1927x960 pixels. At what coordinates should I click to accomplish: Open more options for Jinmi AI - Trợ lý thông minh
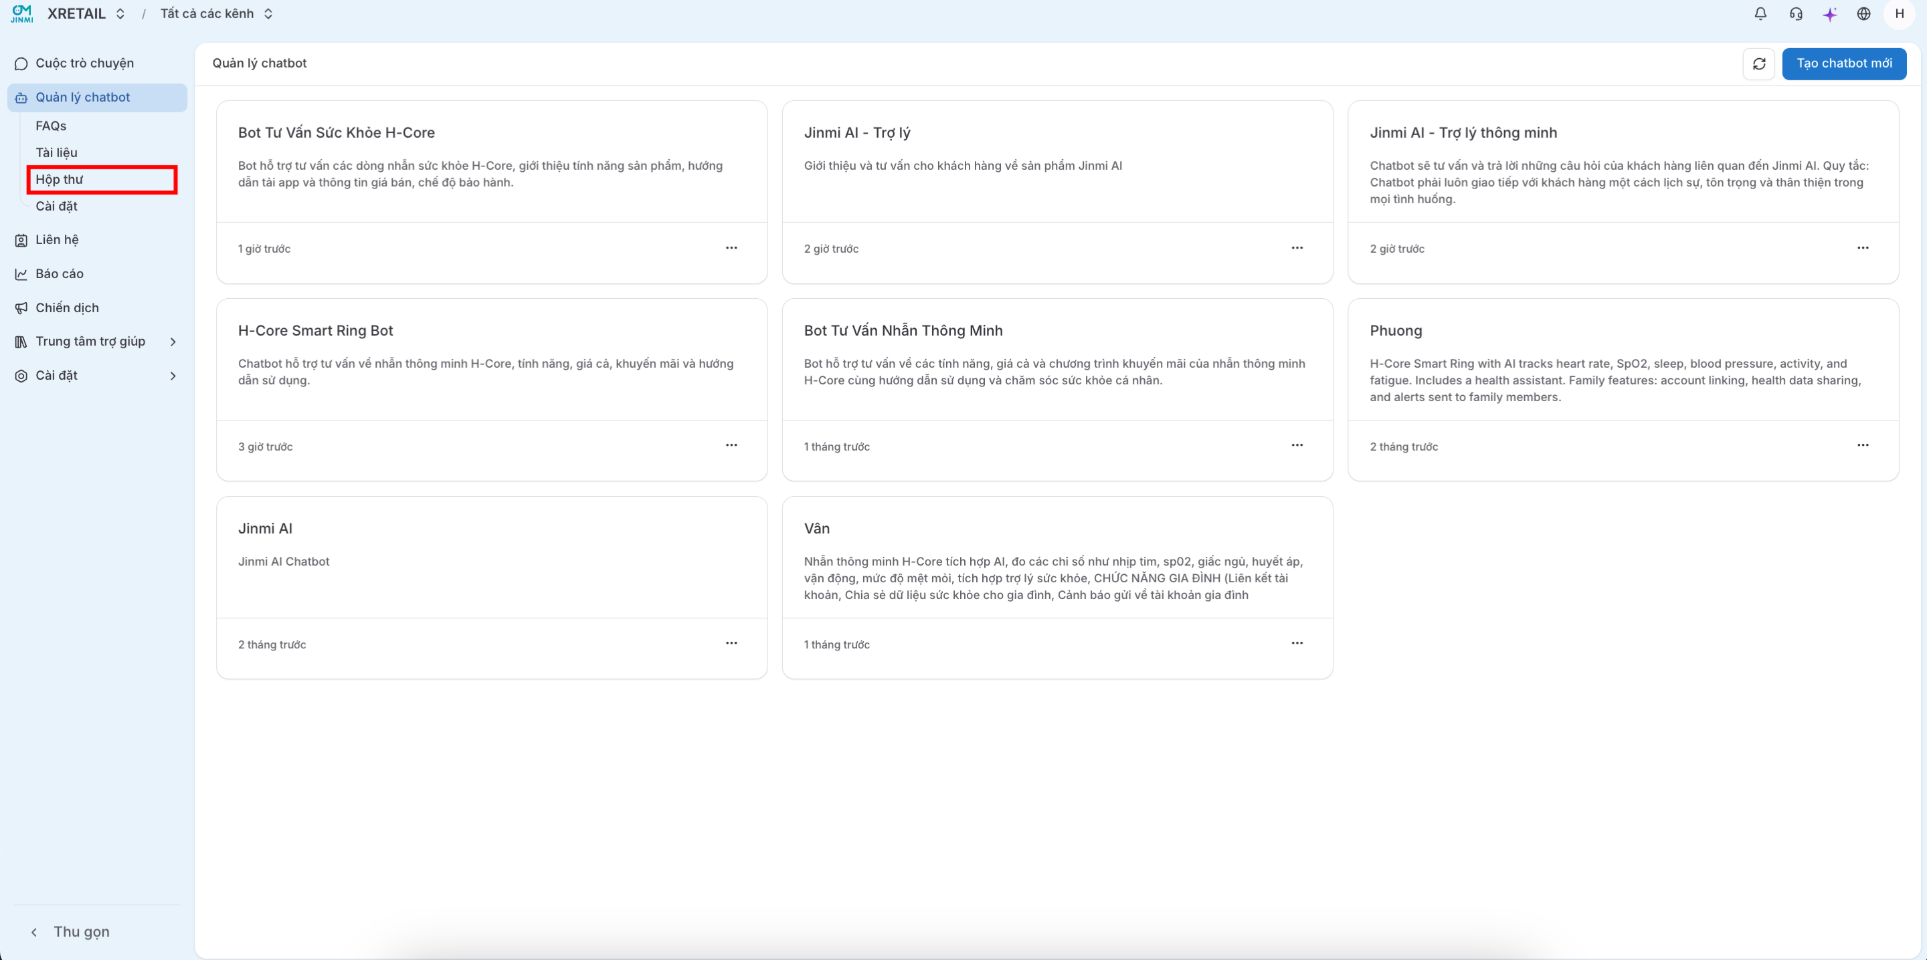click(1862, 247)
